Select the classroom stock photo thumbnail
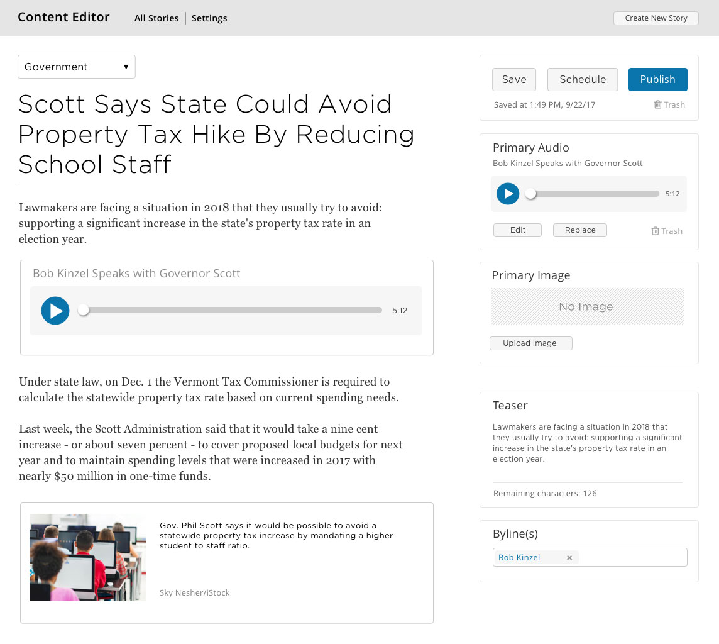 click(x=87, y=557)
